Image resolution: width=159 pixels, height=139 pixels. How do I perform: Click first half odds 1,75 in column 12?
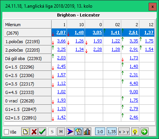(x=149, y=41)
